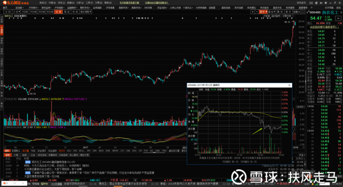Switch to the 股吧 news tab

(x=8, y=155)
